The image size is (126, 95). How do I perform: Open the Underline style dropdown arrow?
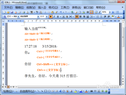[x=60, y=17]
